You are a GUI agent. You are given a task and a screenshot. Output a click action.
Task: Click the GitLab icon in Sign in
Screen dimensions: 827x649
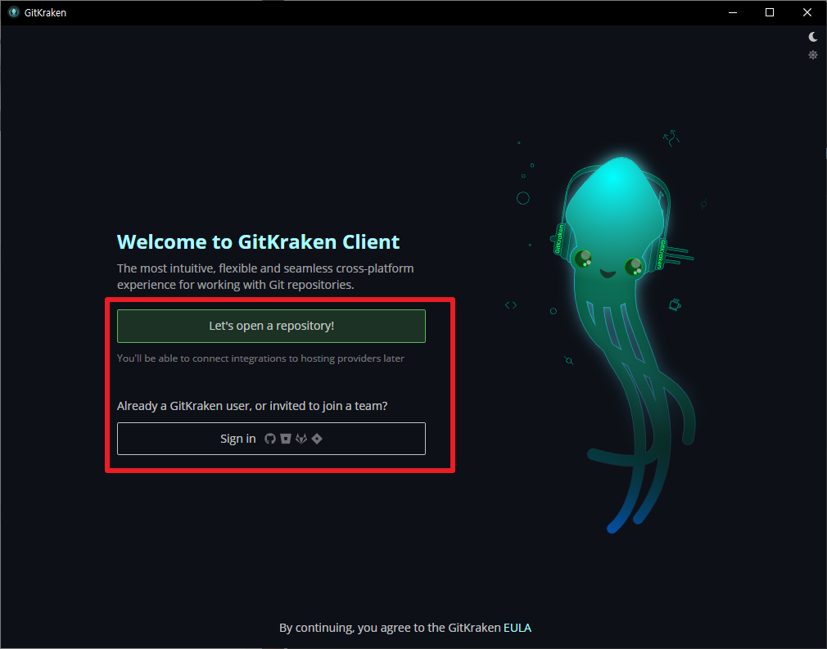click(301, 439)
